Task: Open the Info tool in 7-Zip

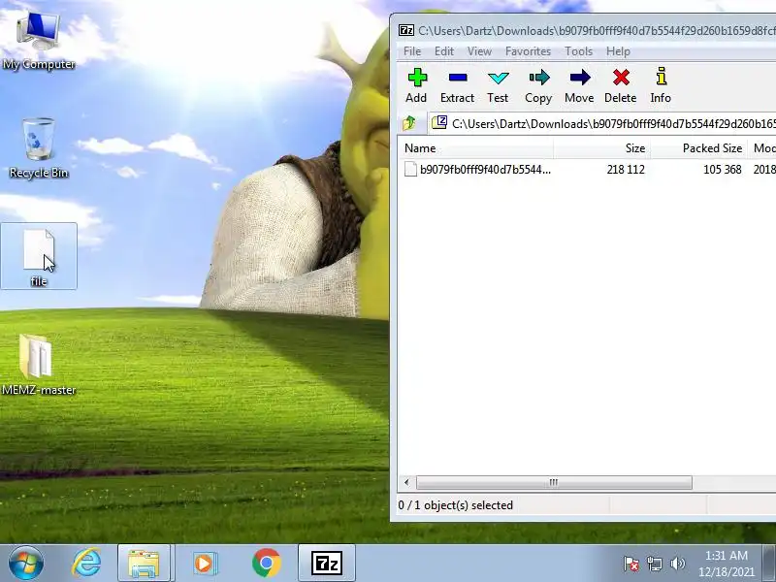Action: click(x=661, y=85)
